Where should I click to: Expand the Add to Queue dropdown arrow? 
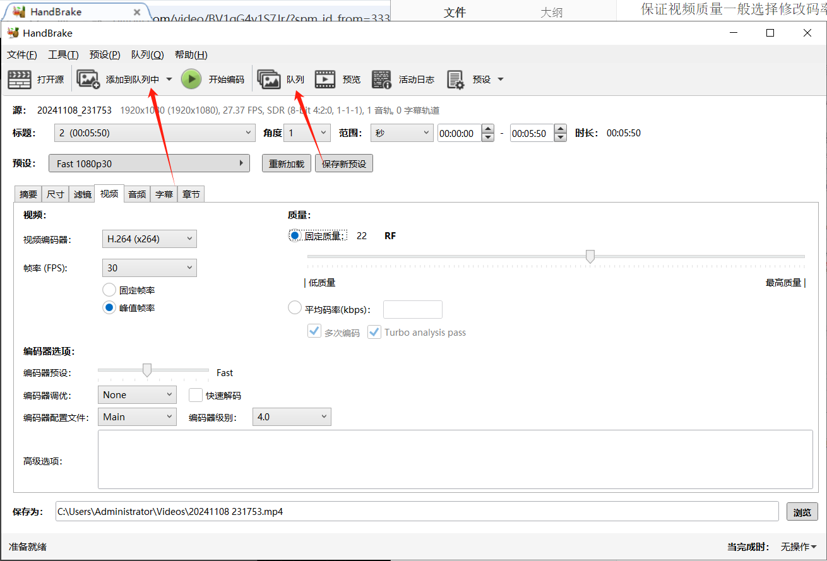click(169, 80)
